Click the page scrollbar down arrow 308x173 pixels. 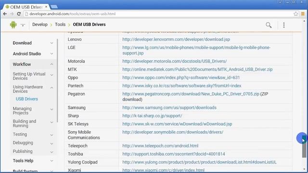click(x=304, y=169)
